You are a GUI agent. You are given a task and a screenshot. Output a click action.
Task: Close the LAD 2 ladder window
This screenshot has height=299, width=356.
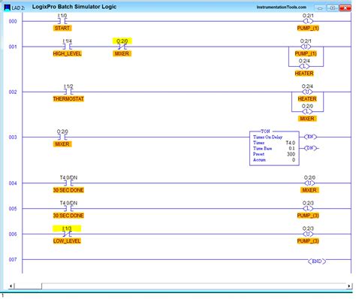coord(345,8)
